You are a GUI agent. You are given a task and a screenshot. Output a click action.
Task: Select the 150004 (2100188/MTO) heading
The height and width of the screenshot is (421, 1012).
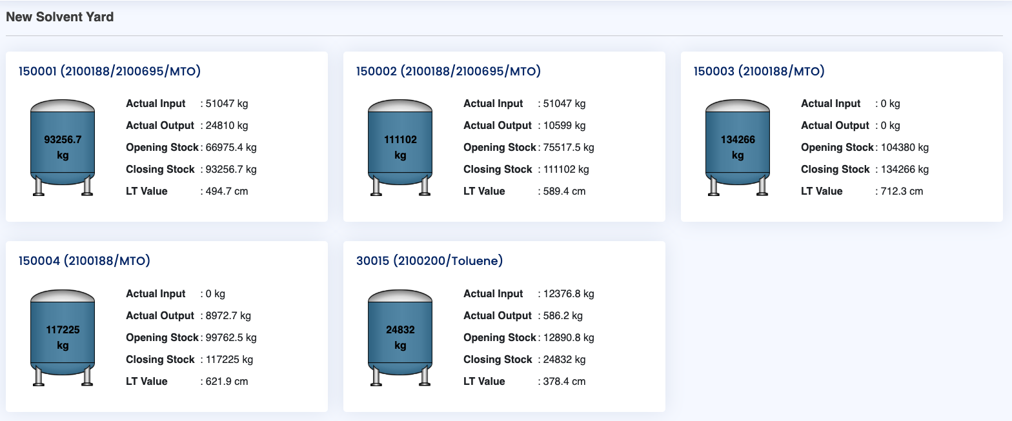(x=85, y=261)
